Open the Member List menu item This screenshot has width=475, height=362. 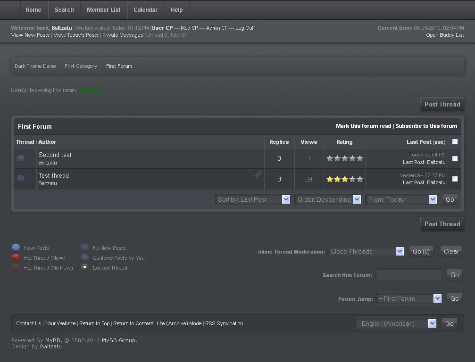click(104, 10)
